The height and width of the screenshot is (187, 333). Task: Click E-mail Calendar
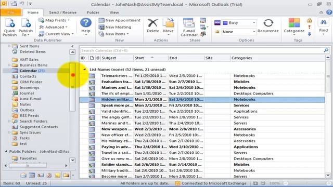pos(189,28)
